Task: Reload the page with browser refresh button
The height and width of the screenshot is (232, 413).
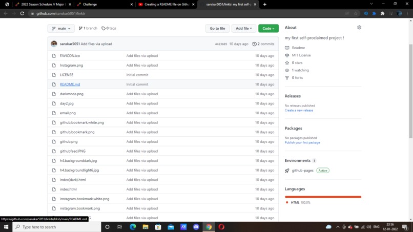Action: click(22, 13)
